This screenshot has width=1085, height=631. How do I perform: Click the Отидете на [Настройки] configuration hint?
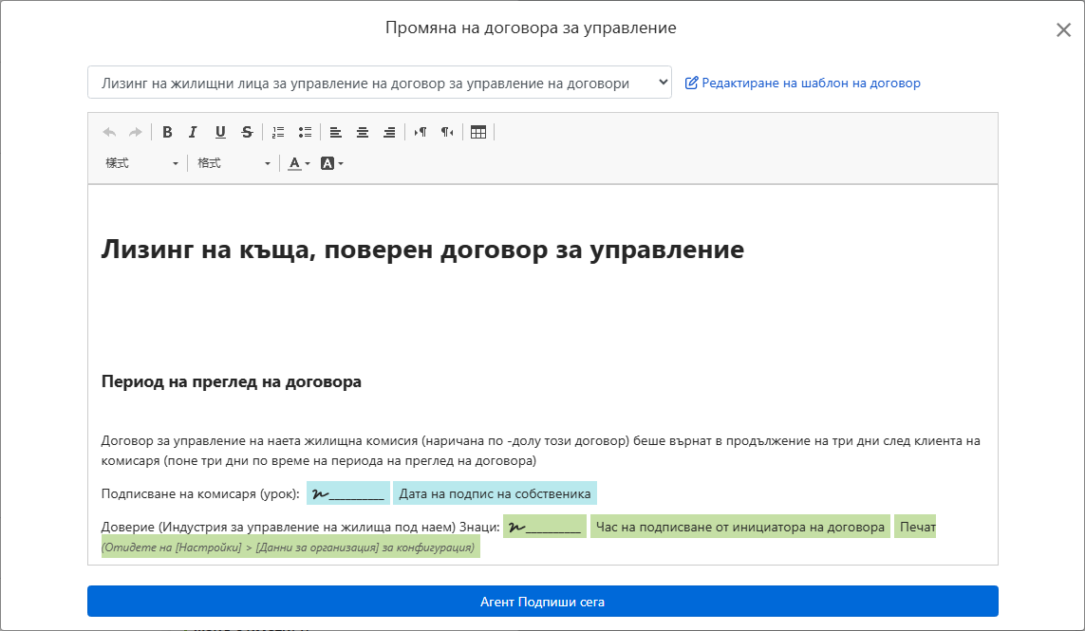click(x=289, y=547)
